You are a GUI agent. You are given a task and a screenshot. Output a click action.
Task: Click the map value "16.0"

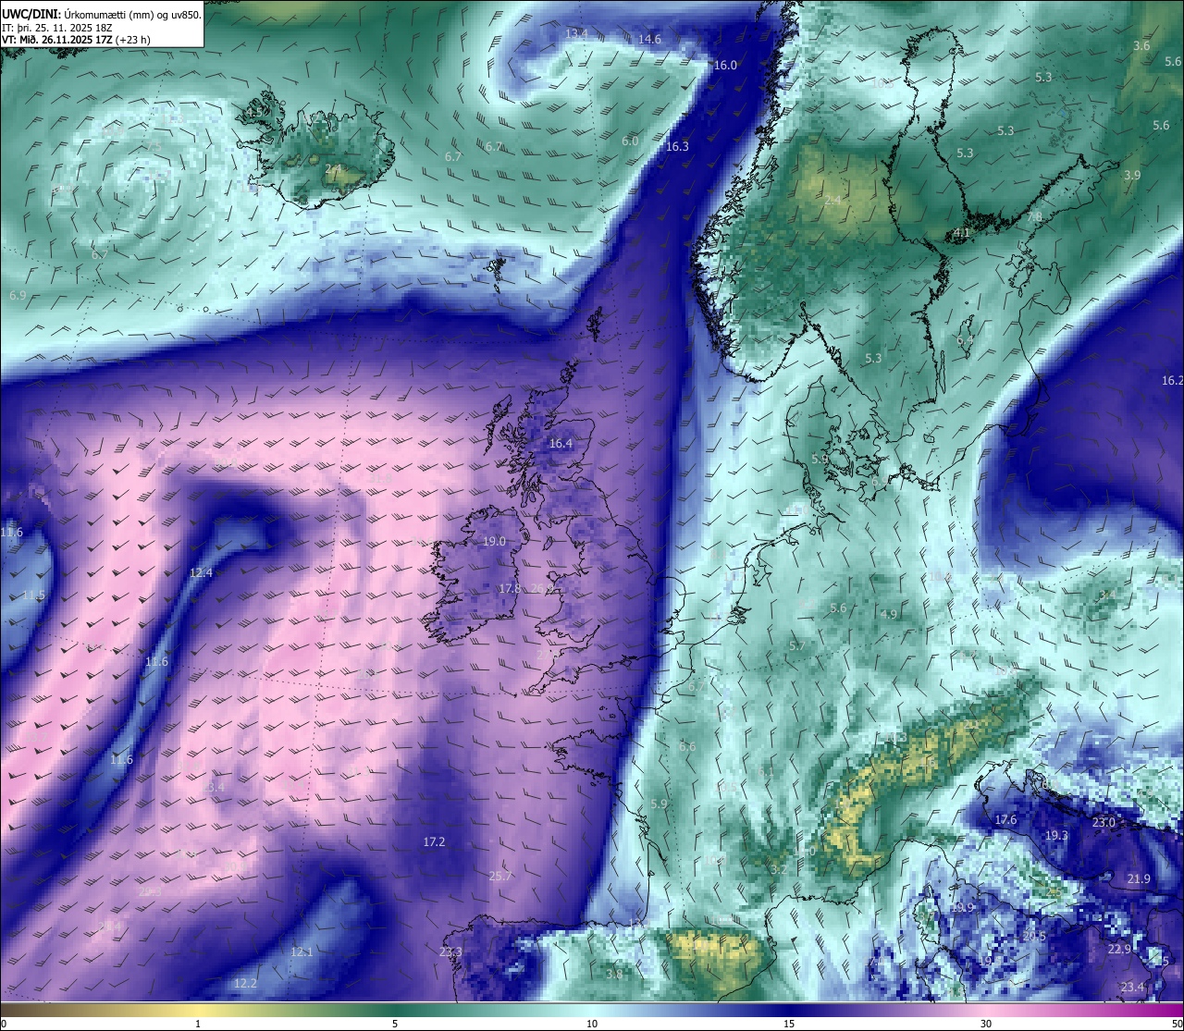pos(725,66)
